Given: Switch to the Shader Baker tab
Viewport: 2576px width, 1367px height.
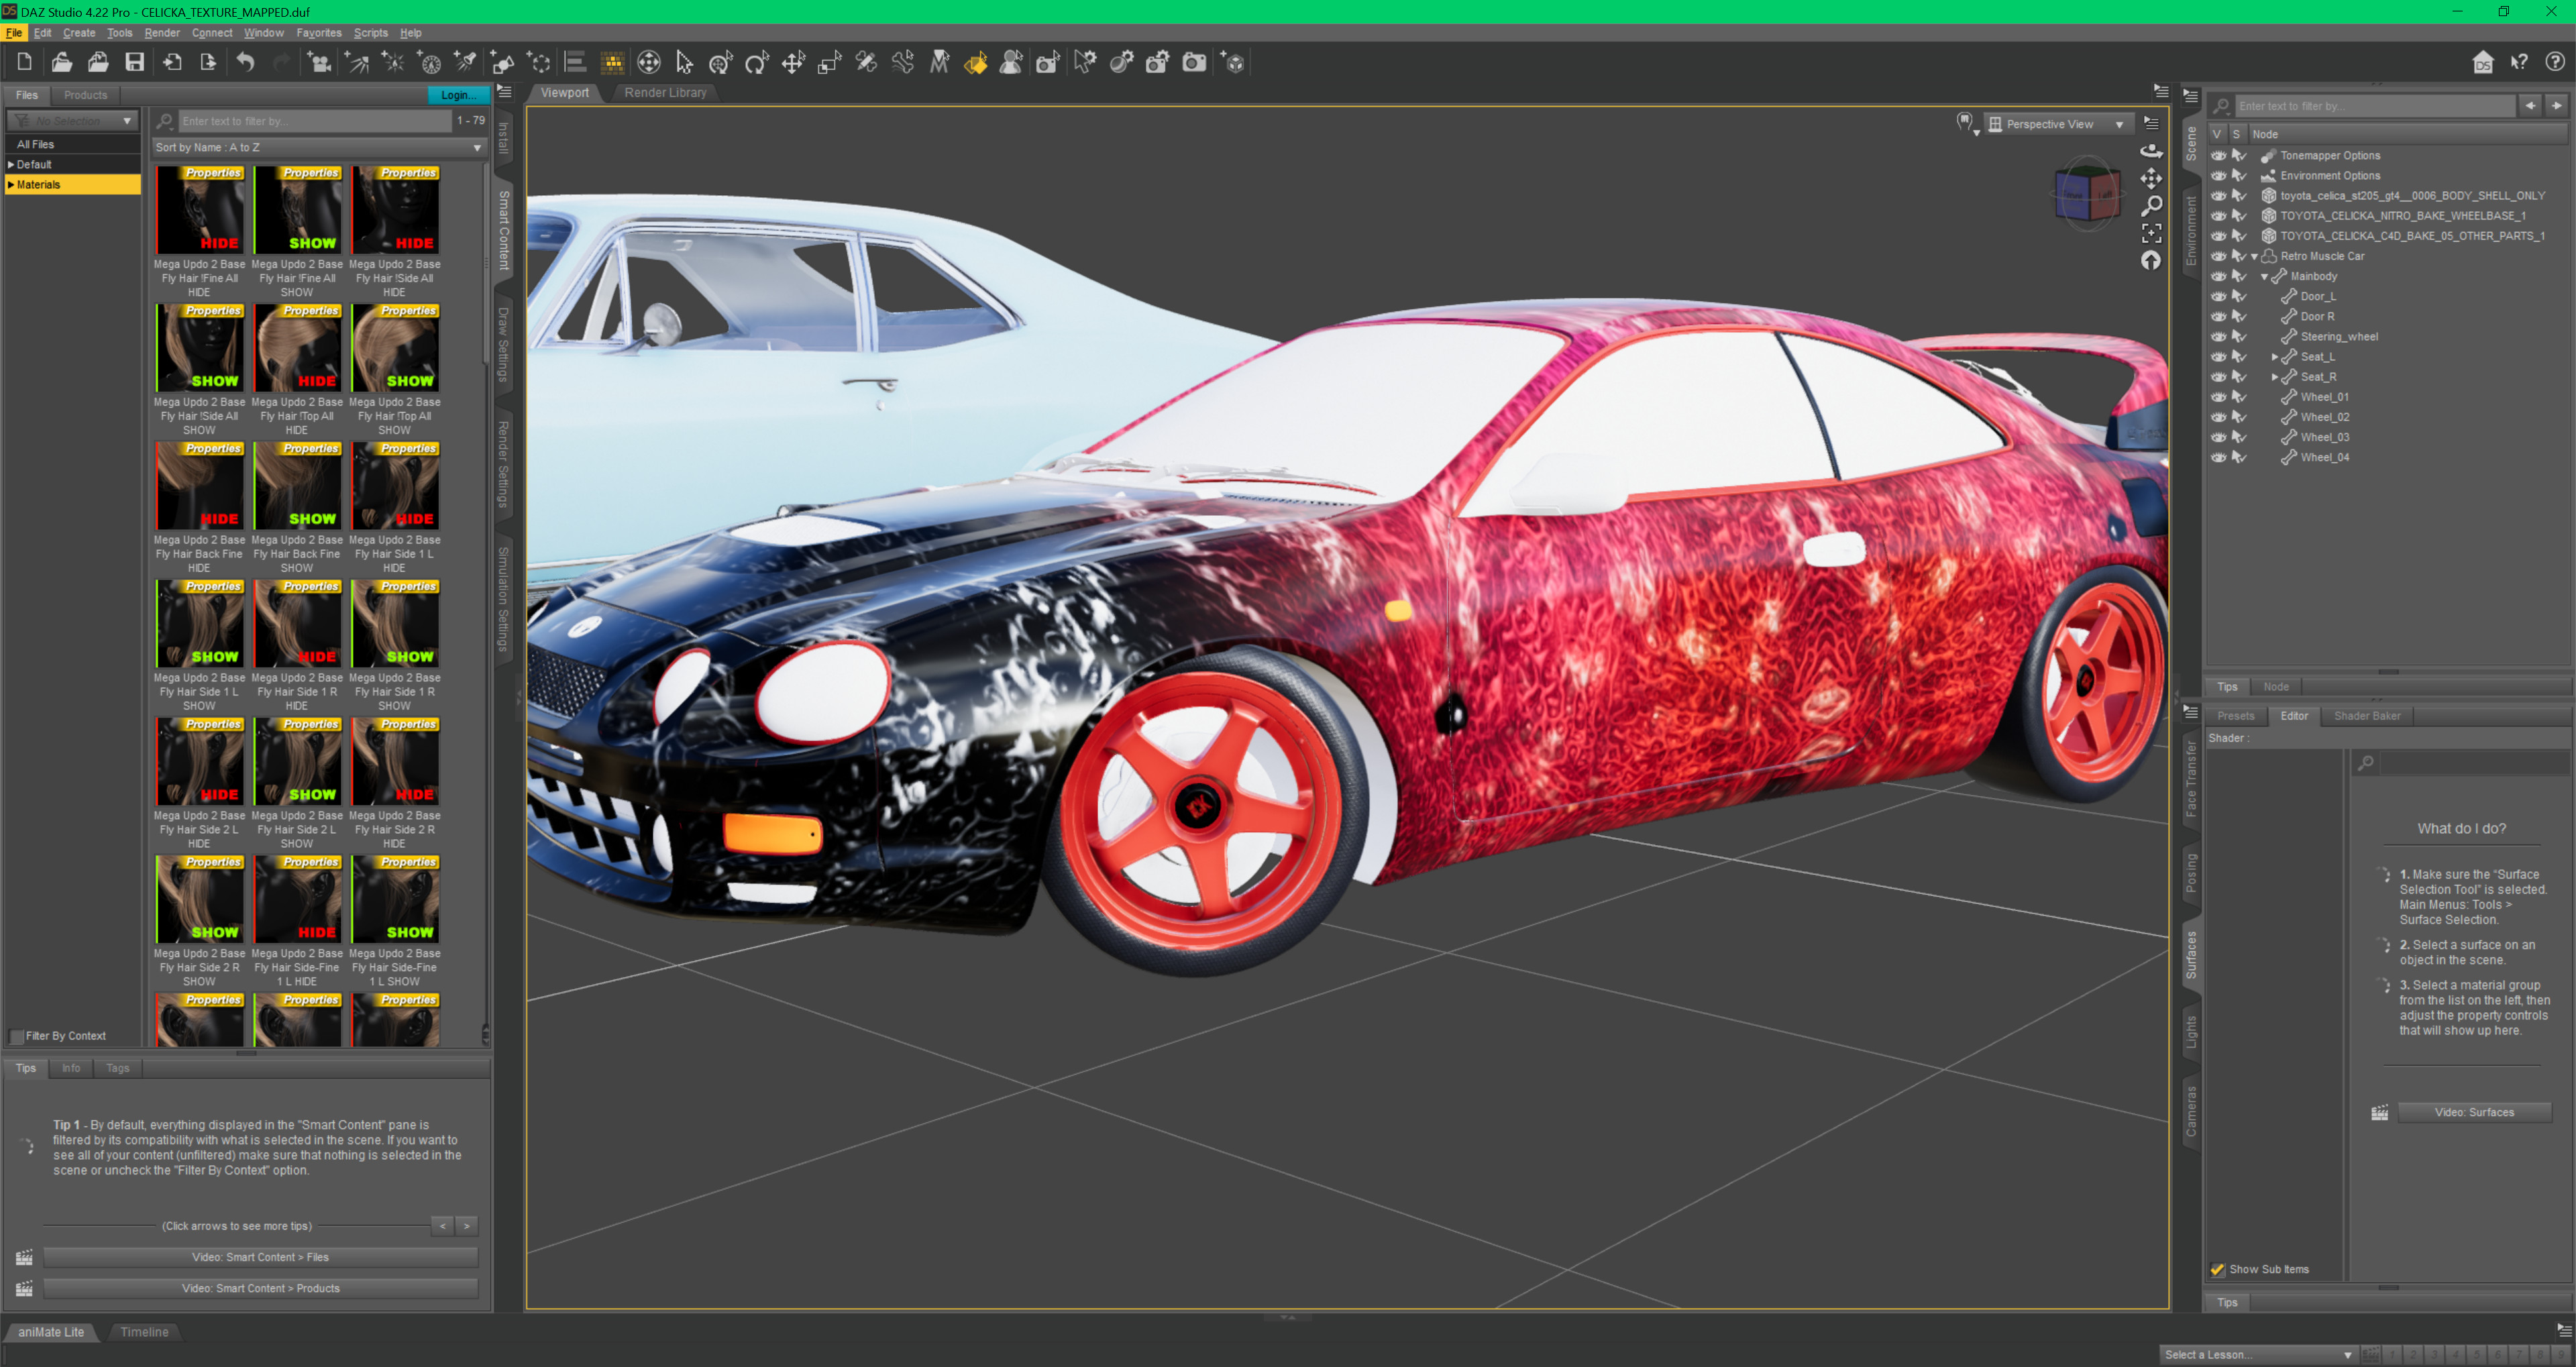Looking at the screenshot, I should click(2366, 715).
